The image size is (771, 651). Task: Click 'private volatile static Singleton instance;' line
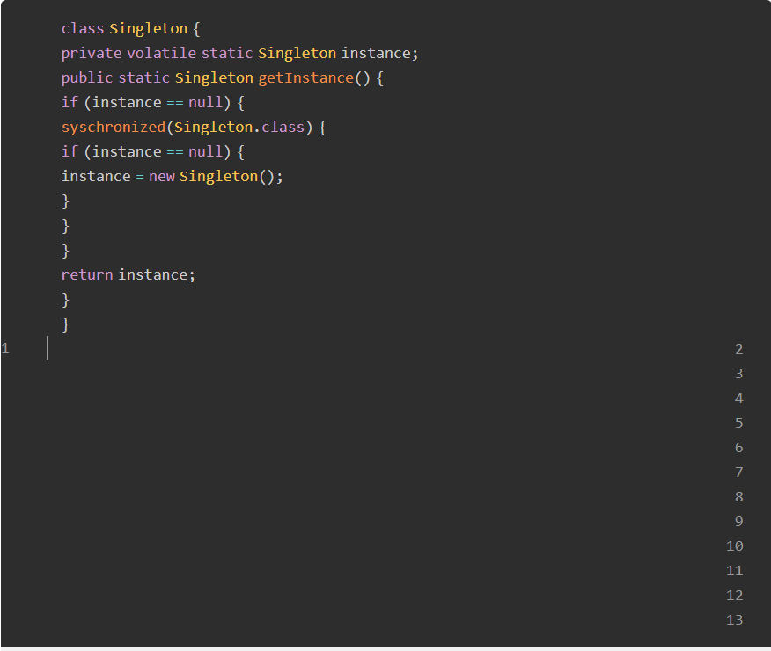click(239, 54)
